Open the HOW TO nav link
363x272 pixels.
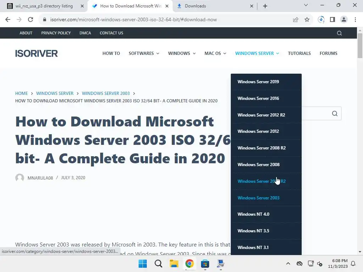click(x=111, y=53)
